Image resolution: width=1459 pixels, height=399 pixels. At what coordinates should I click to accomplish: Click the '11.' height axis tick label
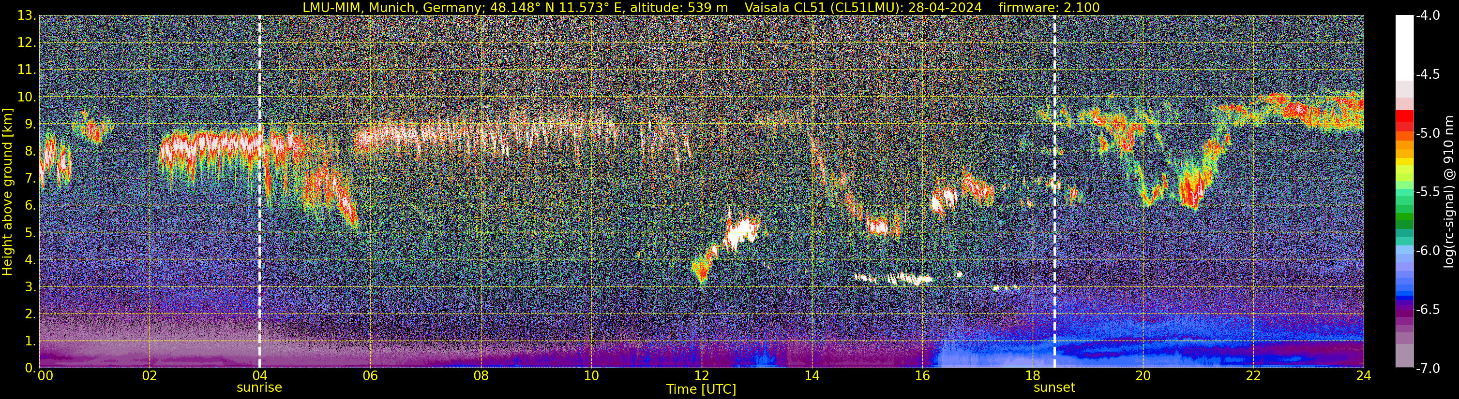click(27, 70)
